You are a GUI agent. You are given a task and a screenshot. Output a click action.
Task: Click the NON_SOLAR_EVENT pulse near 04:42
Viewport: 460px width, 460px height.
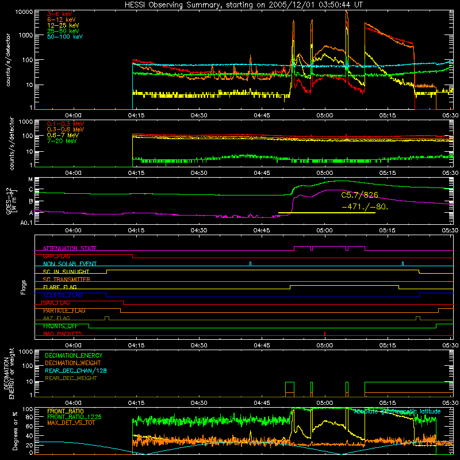point(250,264)
